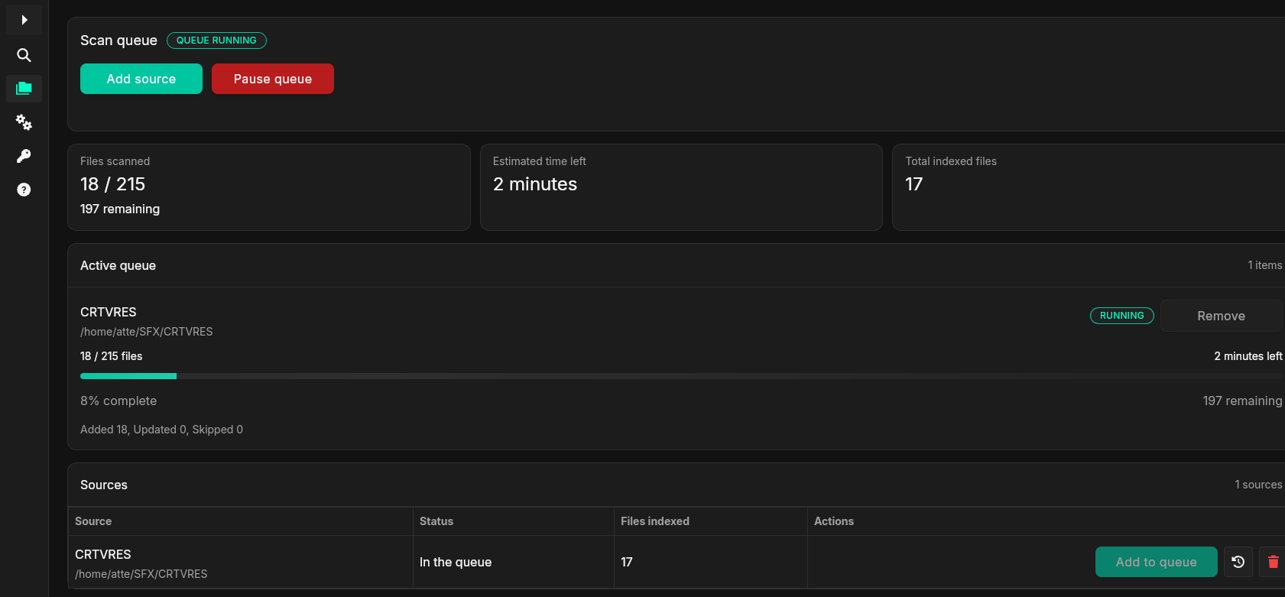Open the key icon in the sidebar
The height and width of the screenshot is (597, 1285).
pyautogui.click(x=24, y=156)
